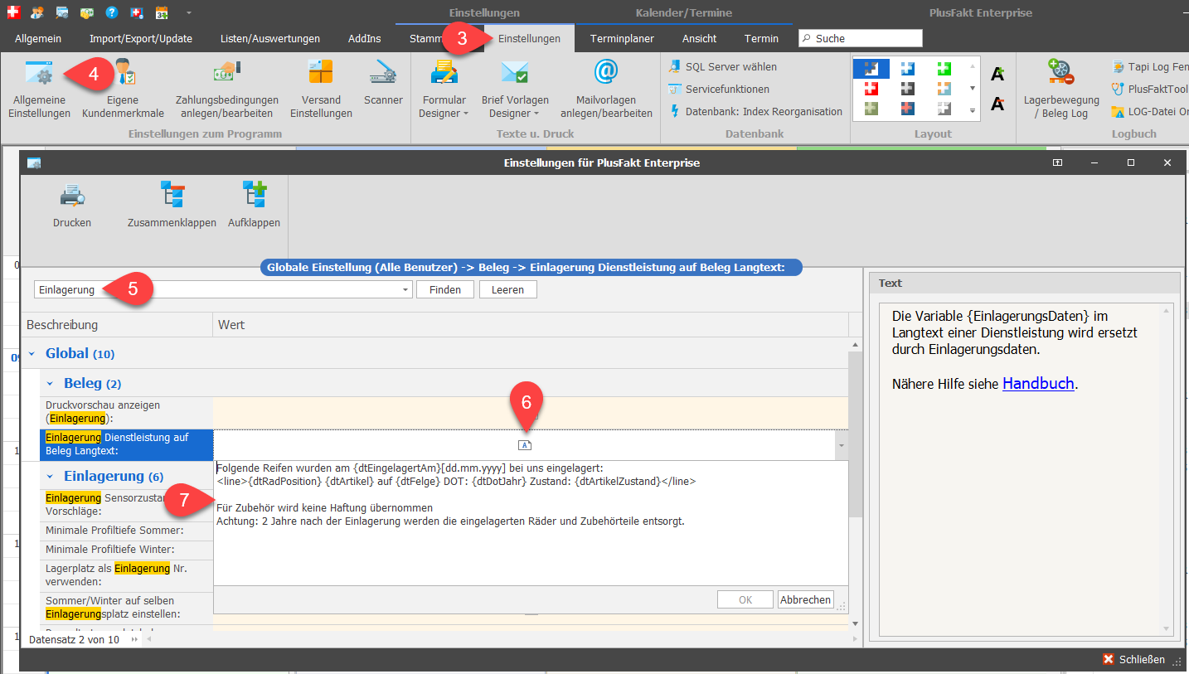Show next row of layout skins

973,88
